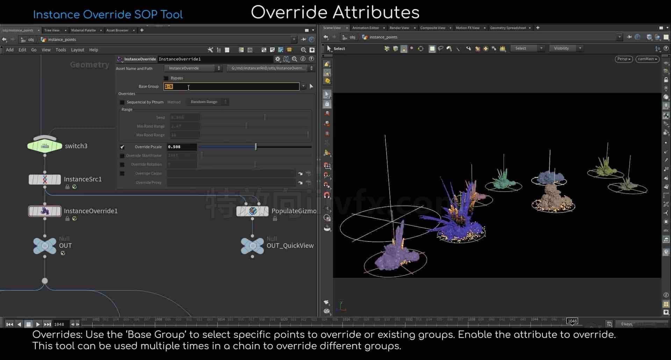This screenshot has height=360, width=671.
Task: Open the parameter pane help icon
Action: click(311, 59)
